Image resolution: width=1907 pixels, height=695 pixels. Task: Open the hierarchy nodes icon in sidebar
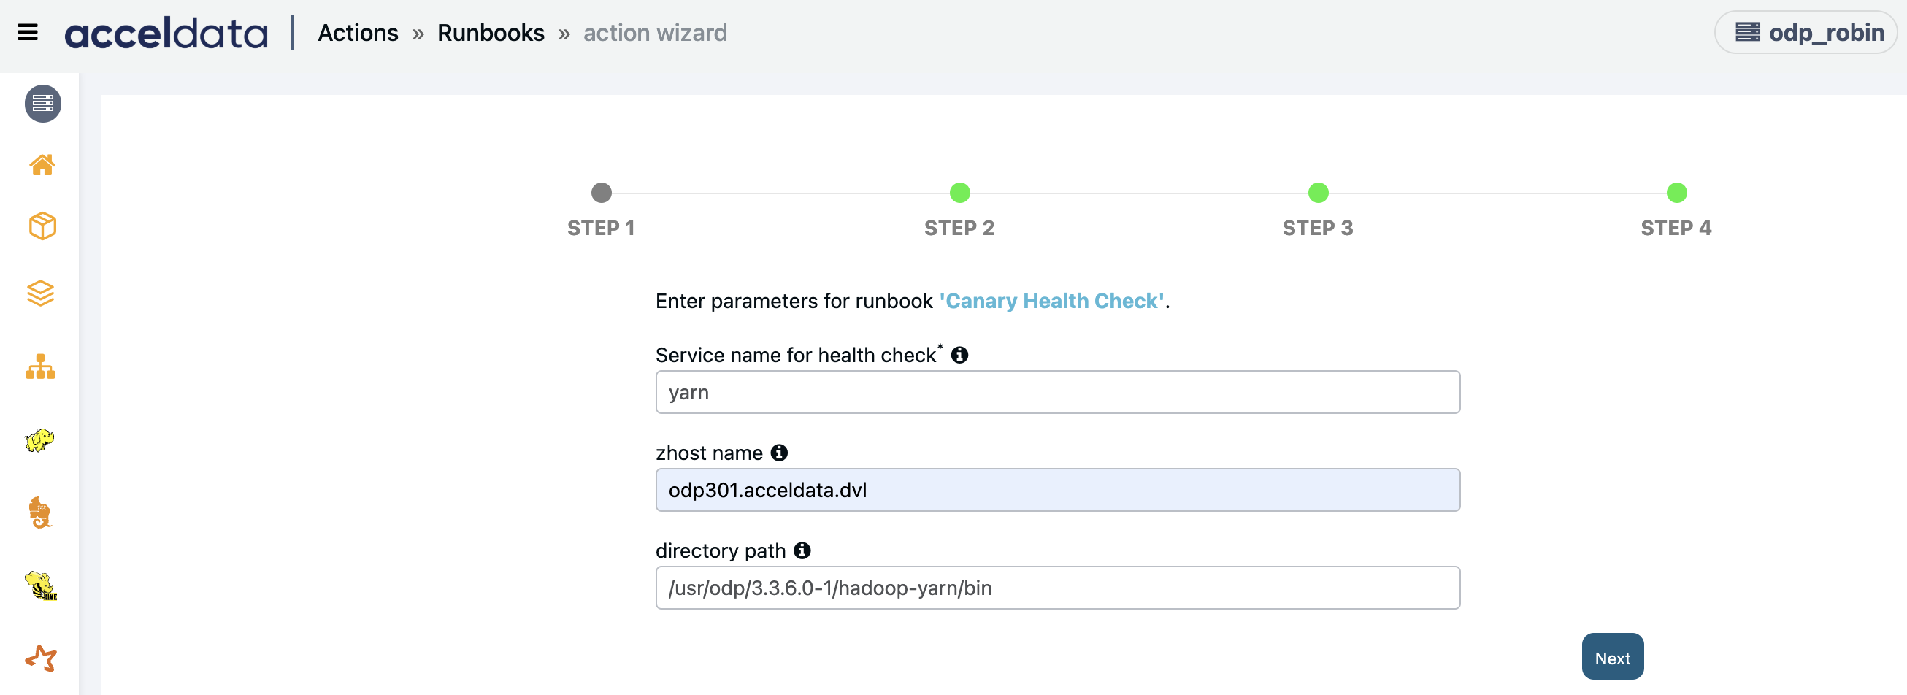(41, 366)
